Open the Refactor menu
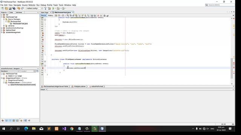This screenshot has height=135, width=241. click(x=32, y=5)
